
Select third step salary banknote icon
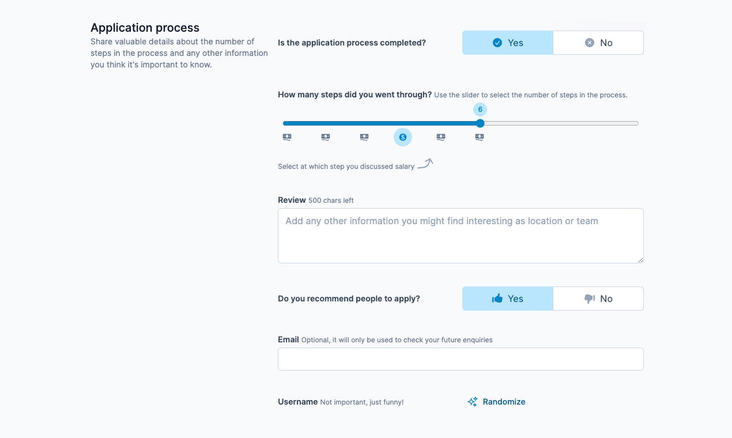(364, 137)
